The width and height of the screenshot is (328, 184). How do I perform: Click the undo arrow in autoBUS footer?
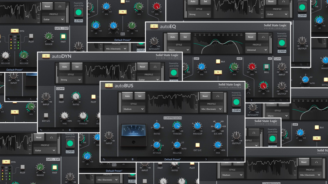point(104,159)
